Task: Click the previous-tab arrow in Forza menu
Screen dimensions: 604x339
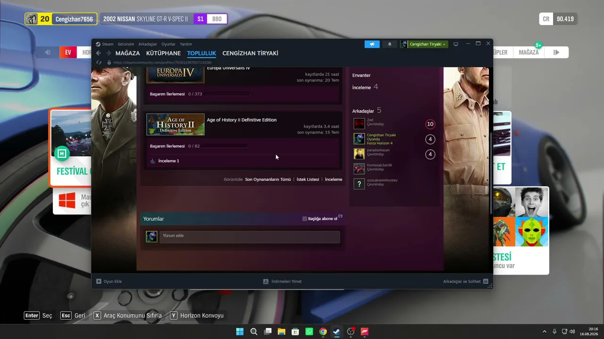Action: click(x=48, y=52)
